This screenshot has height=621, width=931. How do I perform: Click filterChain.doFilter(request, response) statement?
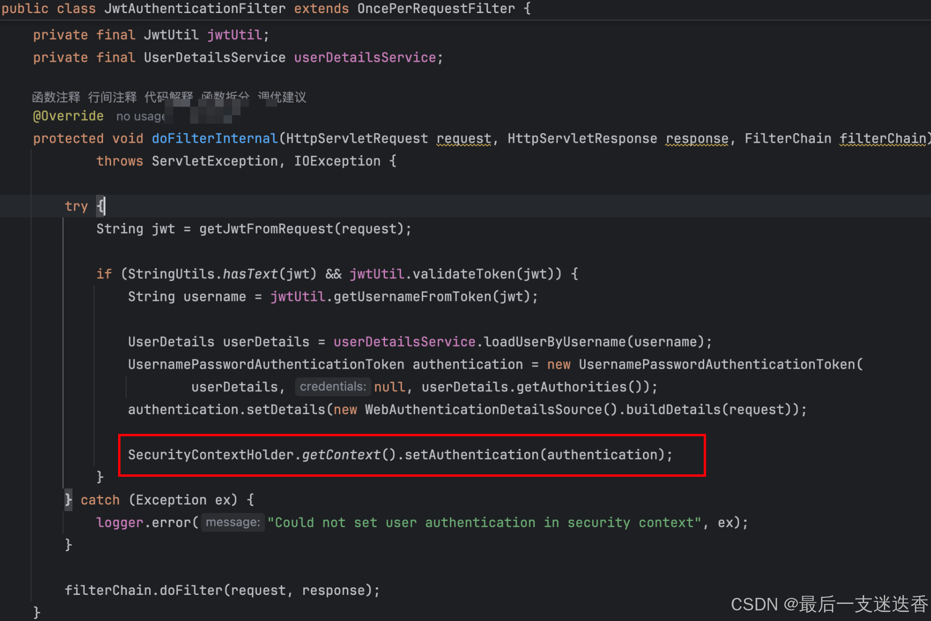point(222,591)
